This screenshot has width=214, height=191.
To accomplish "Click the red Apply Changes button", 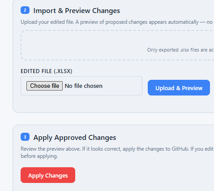I will click(48, 175).
